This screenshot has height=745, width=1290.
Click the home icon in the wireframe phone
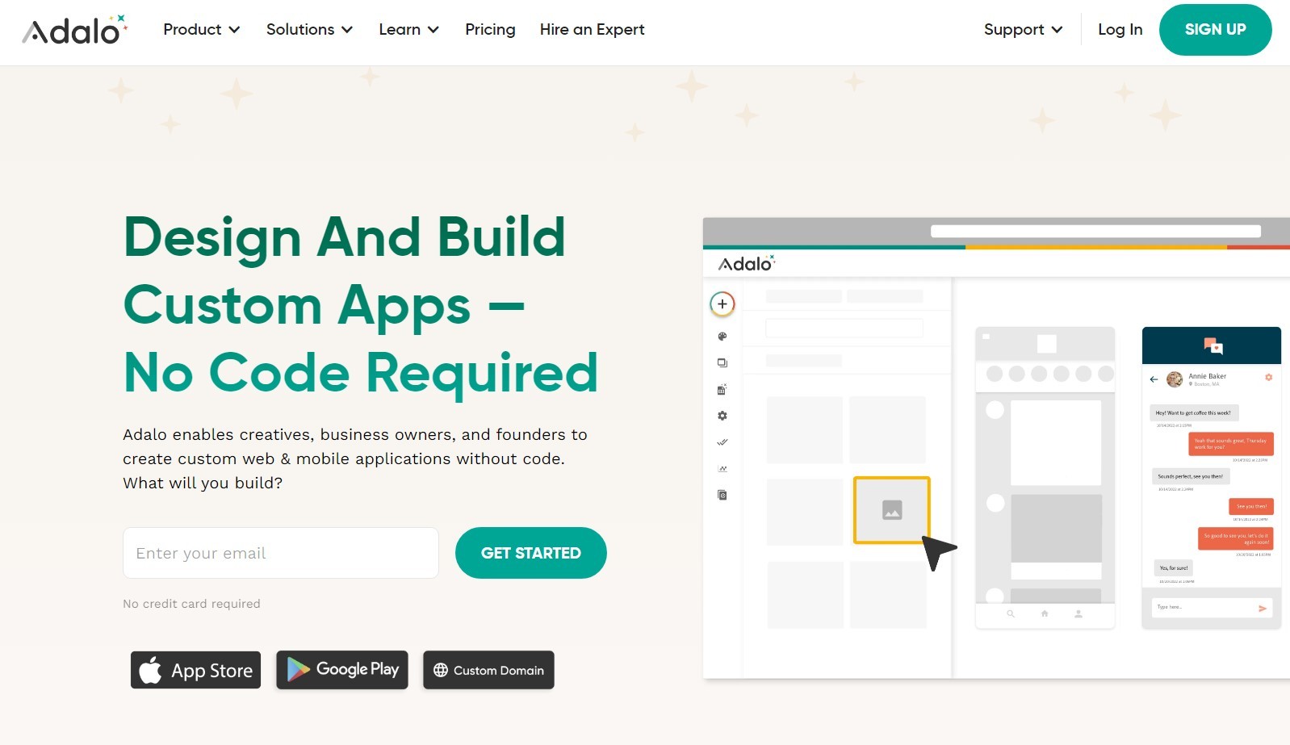point(1045,614)
